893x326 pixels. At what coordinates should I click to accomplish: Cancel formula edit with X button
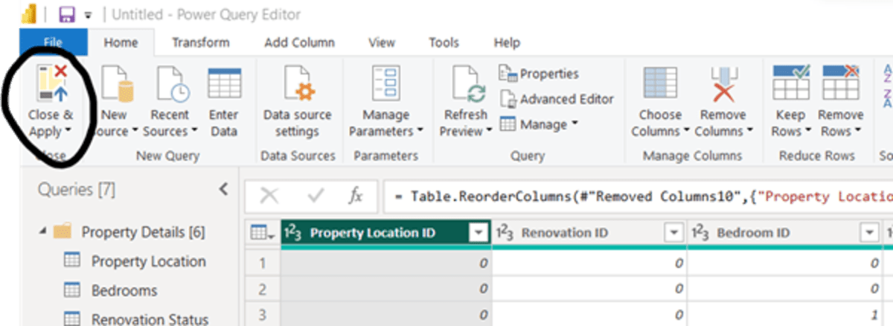click(x=269, y=196)
